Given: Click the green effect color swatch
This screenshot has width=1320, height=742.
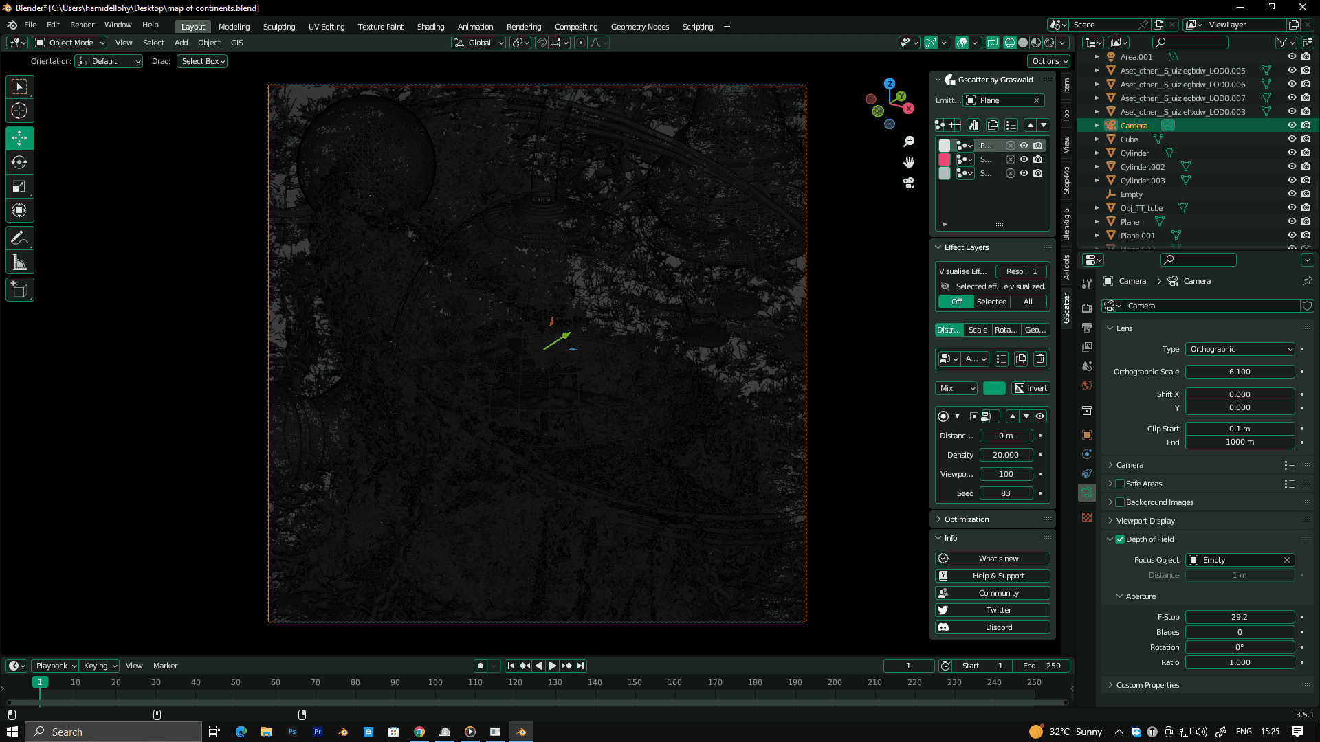Looking at the screenshot, I should [x=994, y=388].
